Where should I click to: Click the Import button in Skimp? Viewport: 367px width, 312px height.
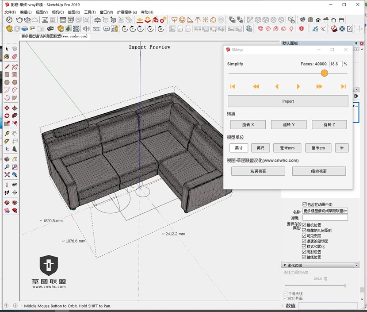(x=288, y=101)
